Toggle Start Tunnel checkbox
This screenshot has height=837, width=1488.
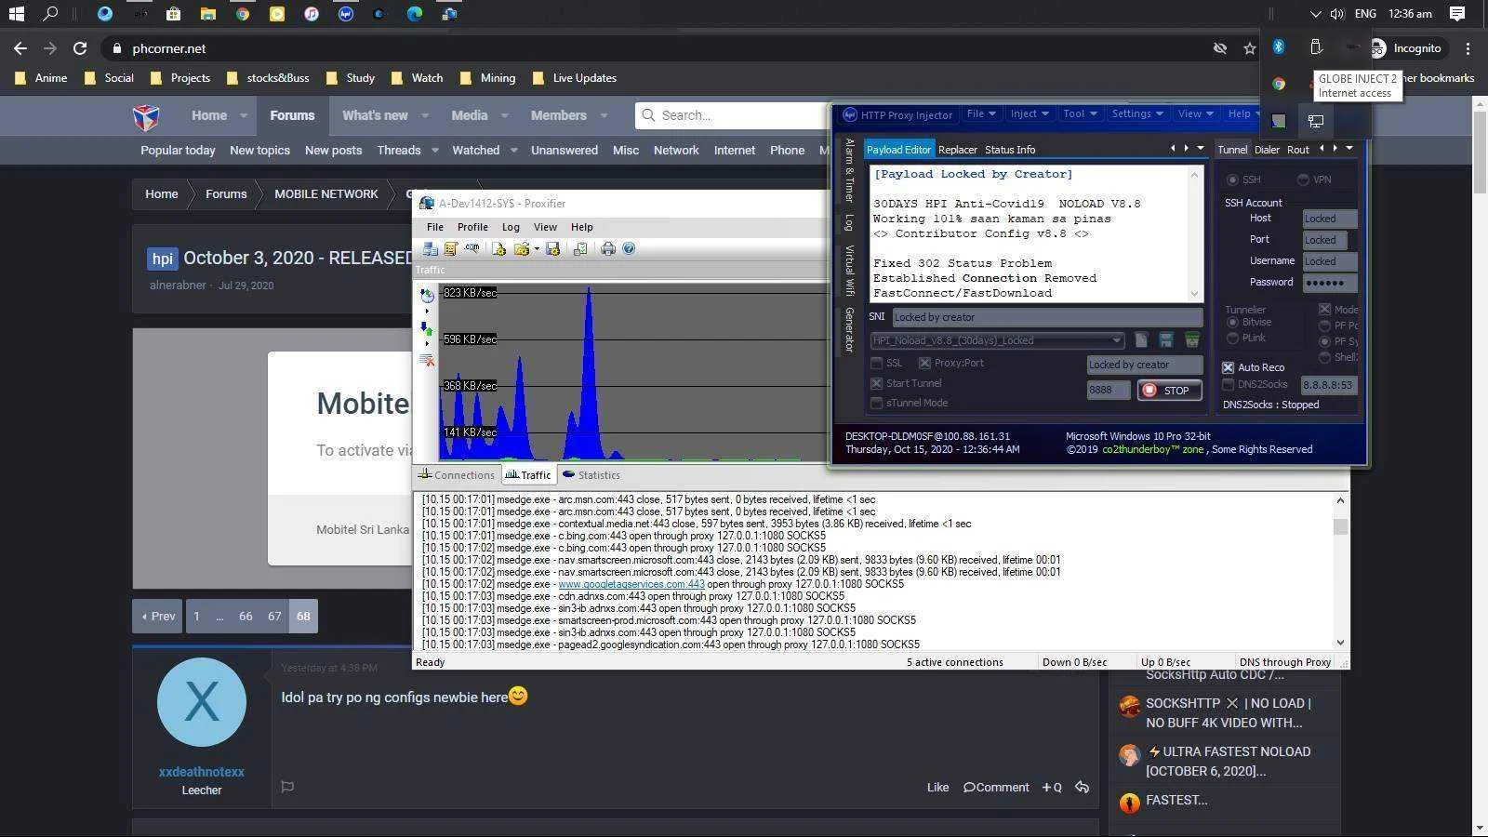[x=876, y=383]
